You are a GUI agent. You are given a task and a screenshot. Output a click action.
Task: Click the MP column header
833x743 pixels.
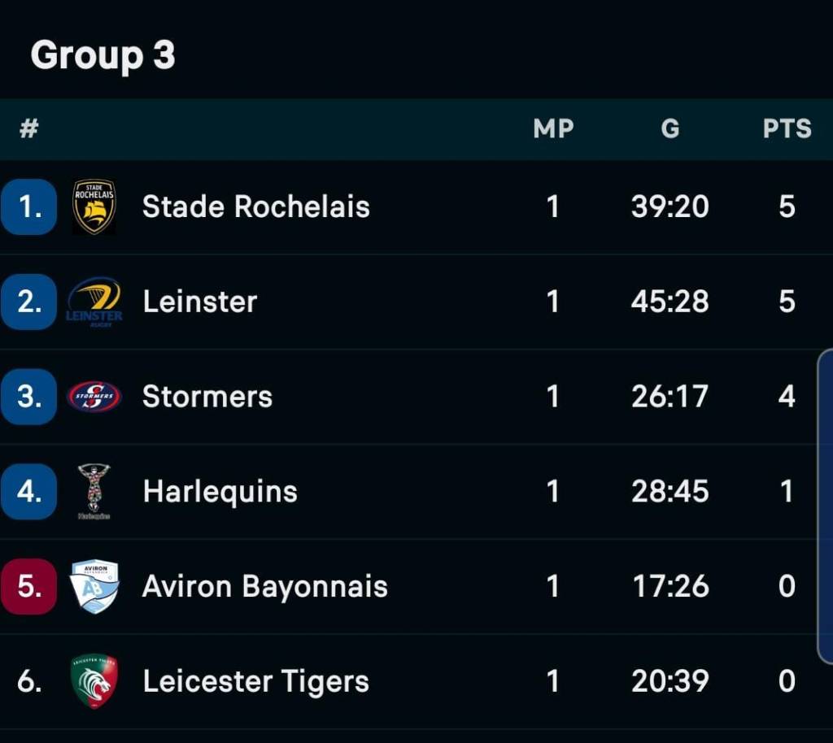553,128
